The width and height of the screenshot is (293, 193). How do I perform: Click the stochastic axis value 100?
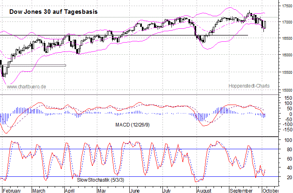coord(288,140)
